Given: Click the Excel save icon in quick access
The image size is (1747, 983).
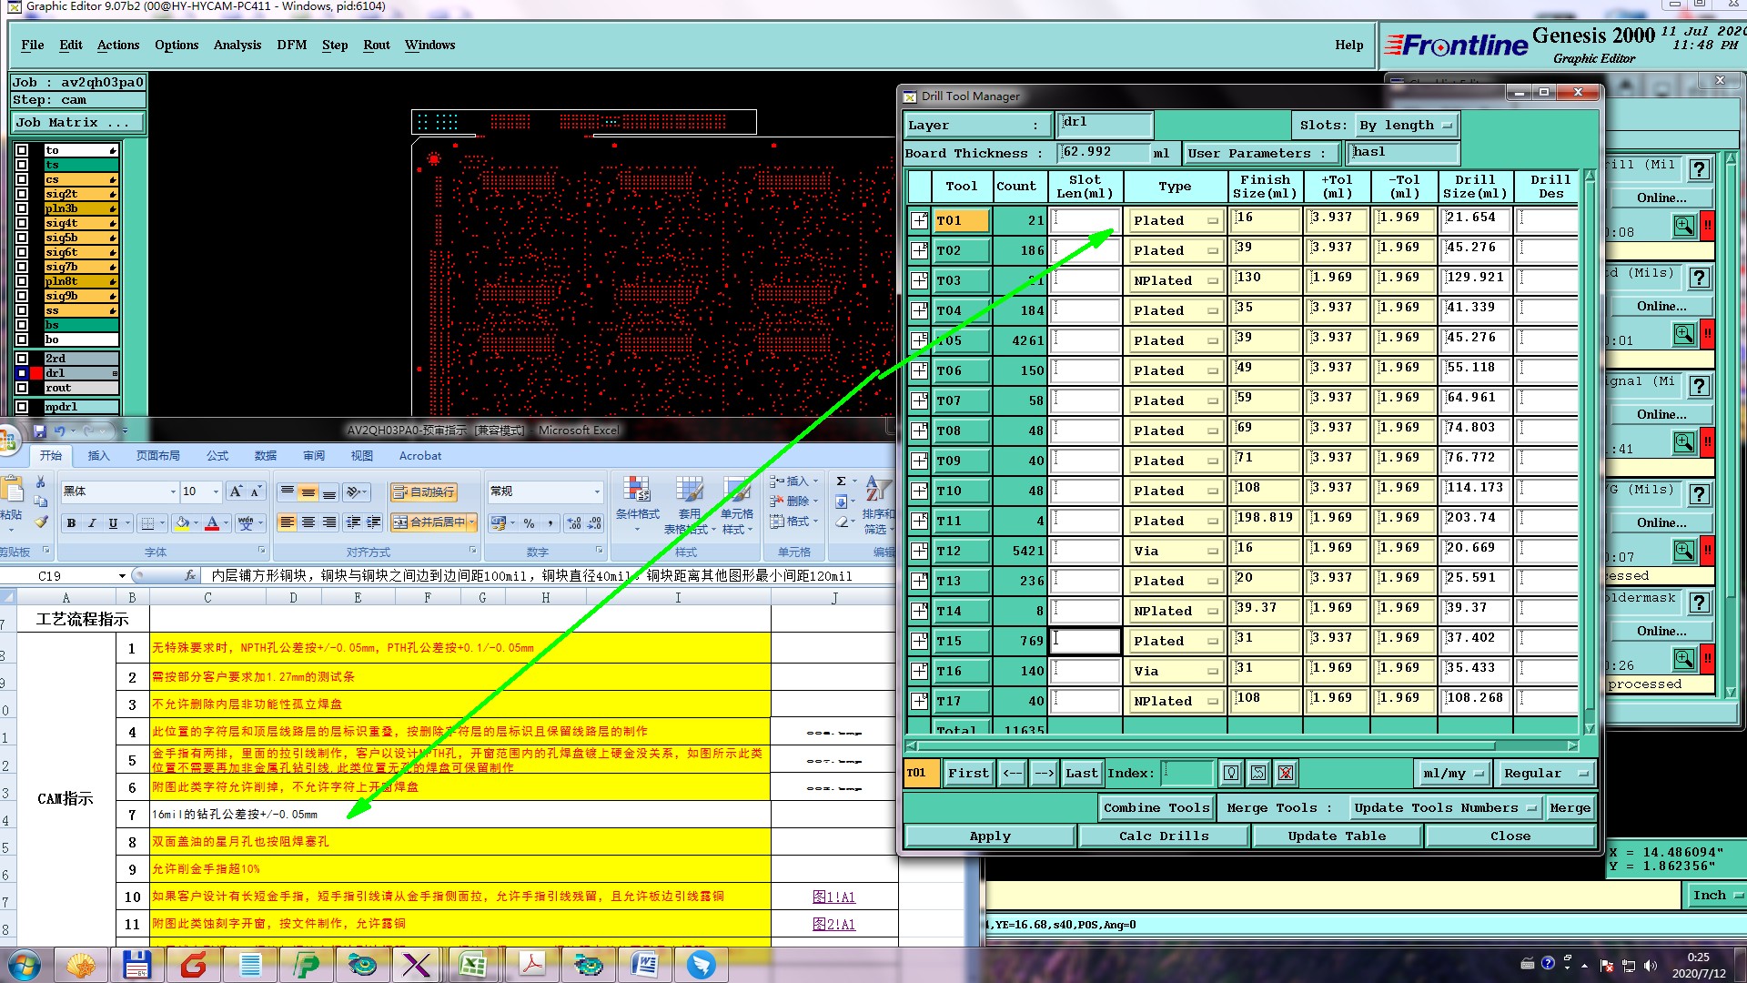Looking at the screenshot, I should coord(39,431).
